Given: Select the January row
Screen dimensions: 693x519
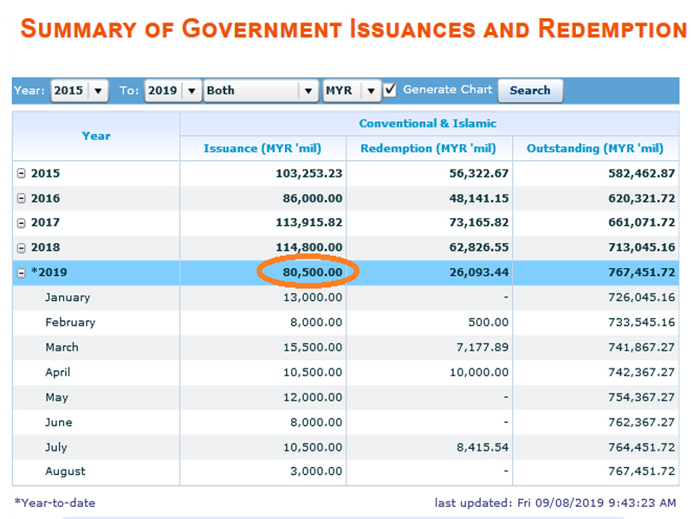Looking at the screenshot, I should coord(68,298).
